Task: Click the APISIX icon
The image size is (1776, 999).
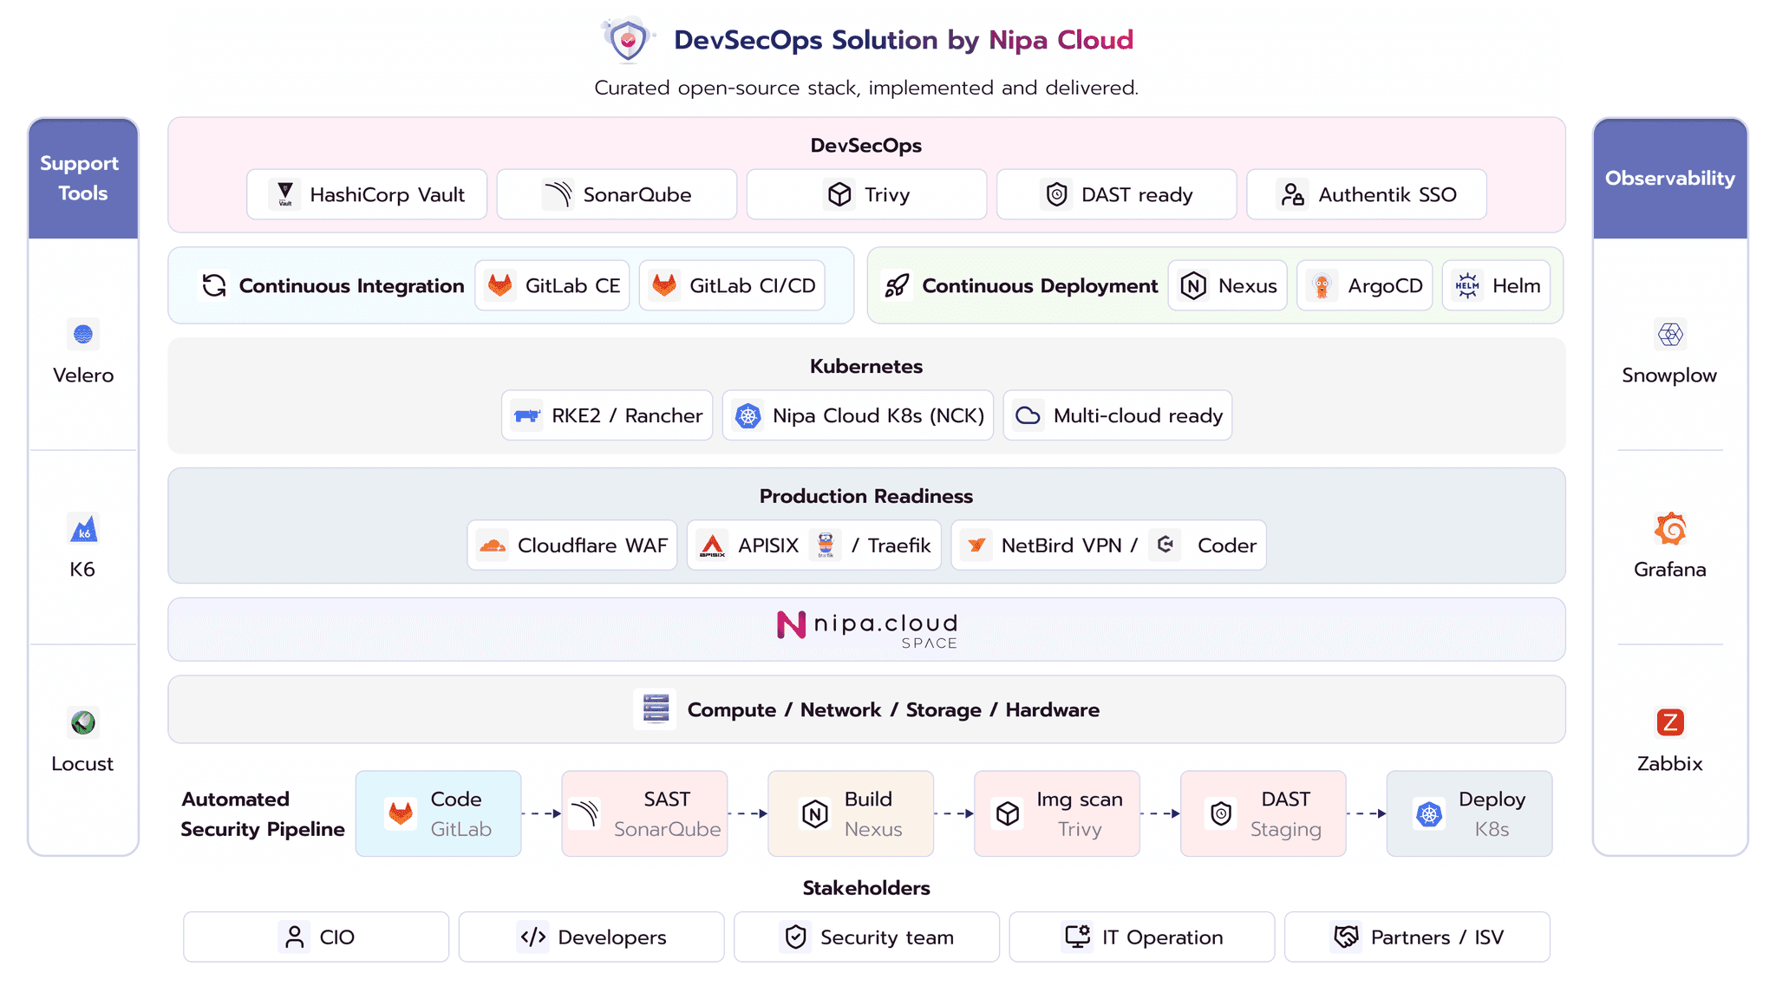Action: (713, 545)
